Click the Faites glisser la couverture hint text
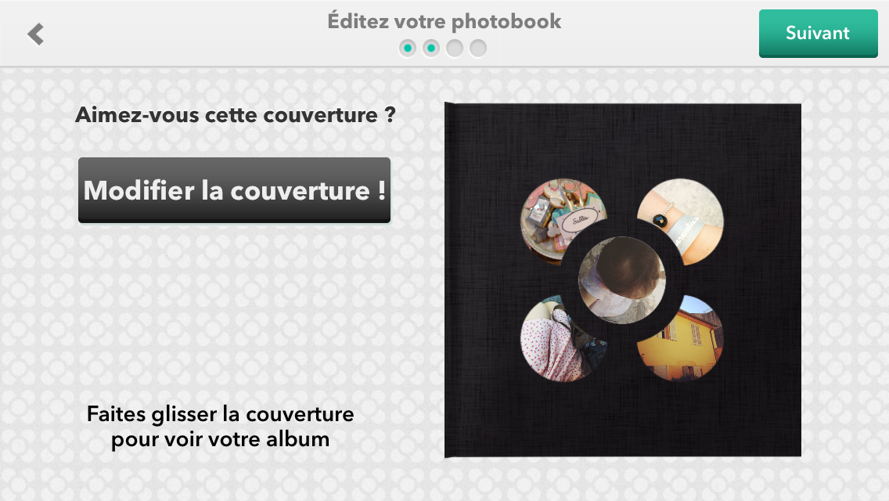This screenshot has height=501, width=889. (220, 413)
